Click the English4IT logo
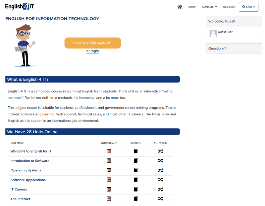Screen dimensions: 265x206 (x=20, y=6)
